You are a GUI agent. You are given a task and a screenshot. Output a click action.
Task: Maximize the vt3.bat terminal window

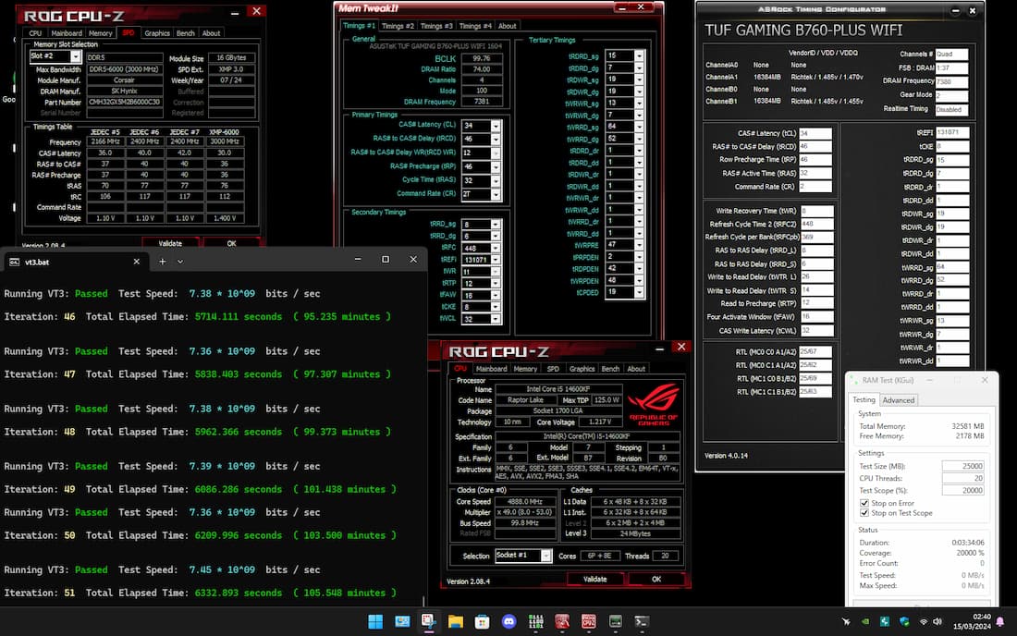[x=386, y=260]
